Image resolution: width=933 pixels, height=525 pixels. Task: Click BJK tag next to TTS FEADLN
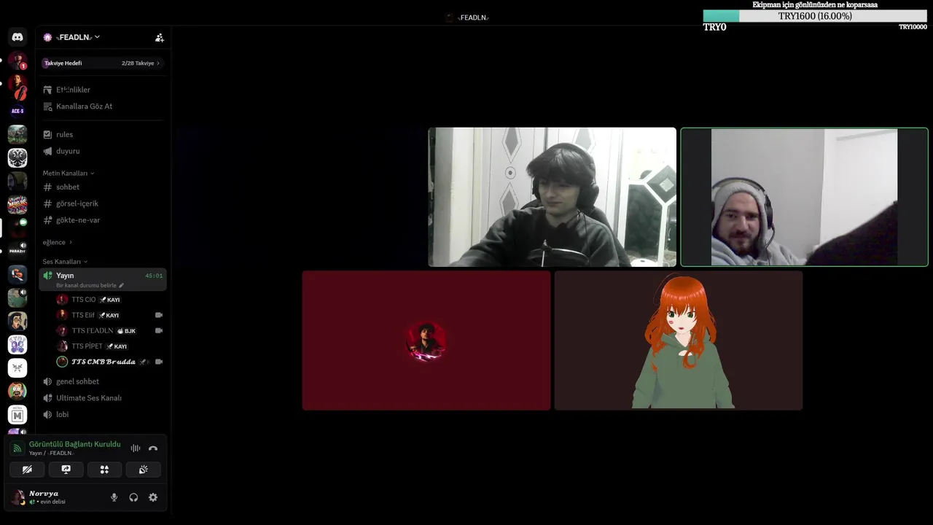126,331
